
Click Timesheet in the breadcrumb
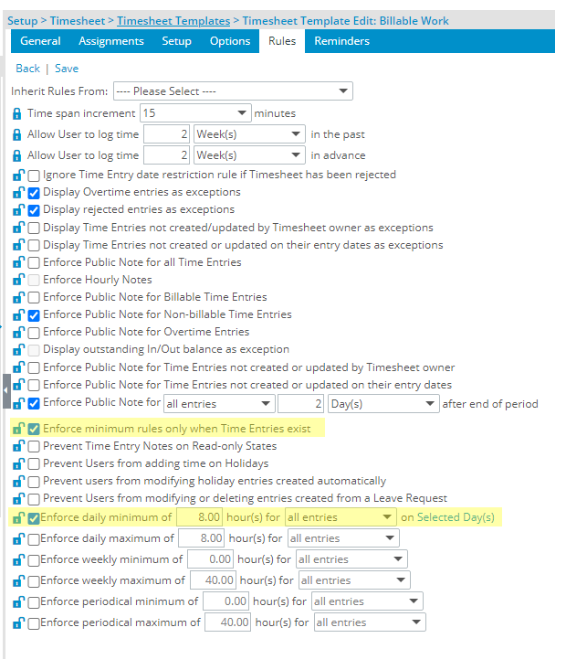pyautogui.click(x=78, y=21)
